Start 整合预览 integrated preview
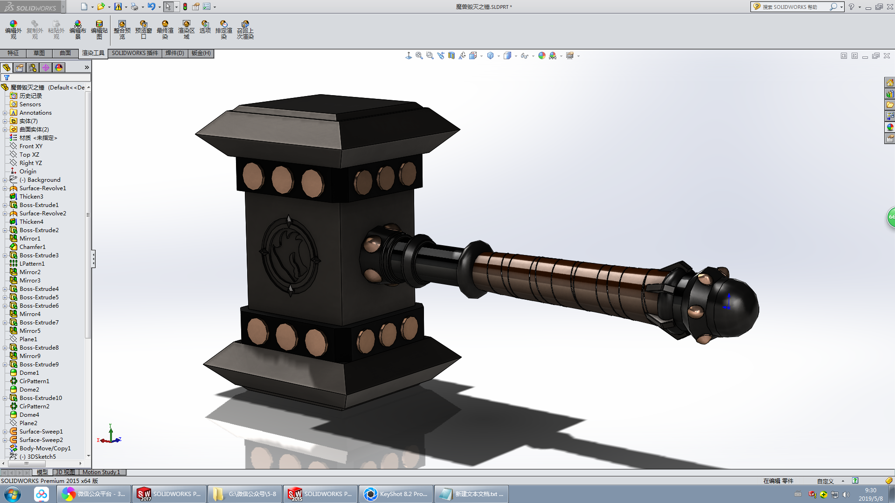This screenshot has width=895, height=503. click(x=122, y=29)
